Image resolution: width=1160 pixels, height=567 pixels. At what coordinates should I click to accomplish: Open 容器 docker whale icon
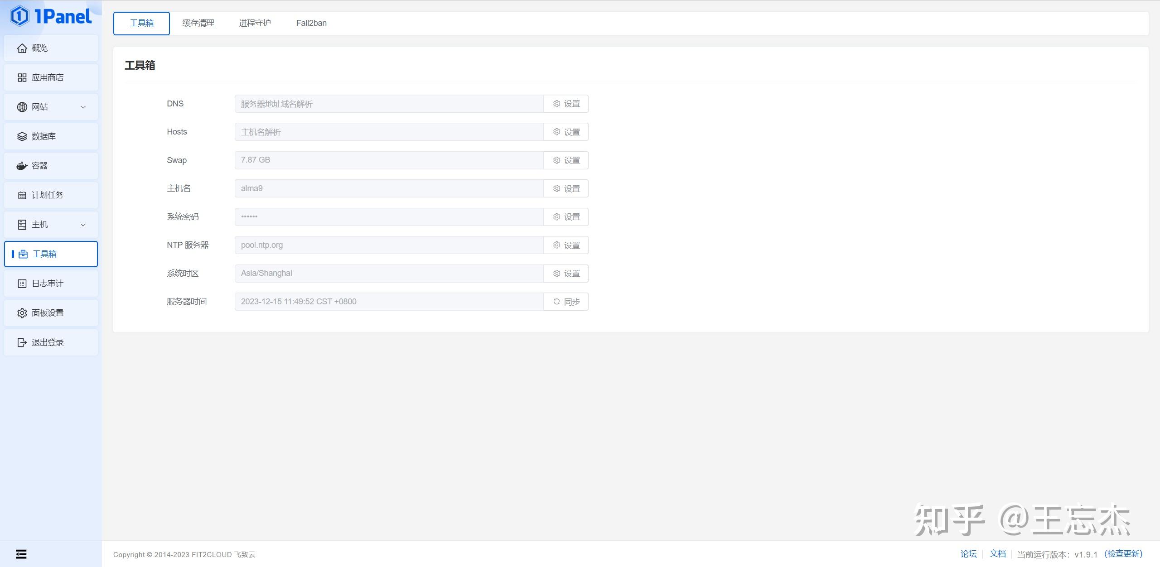(22, 166)
